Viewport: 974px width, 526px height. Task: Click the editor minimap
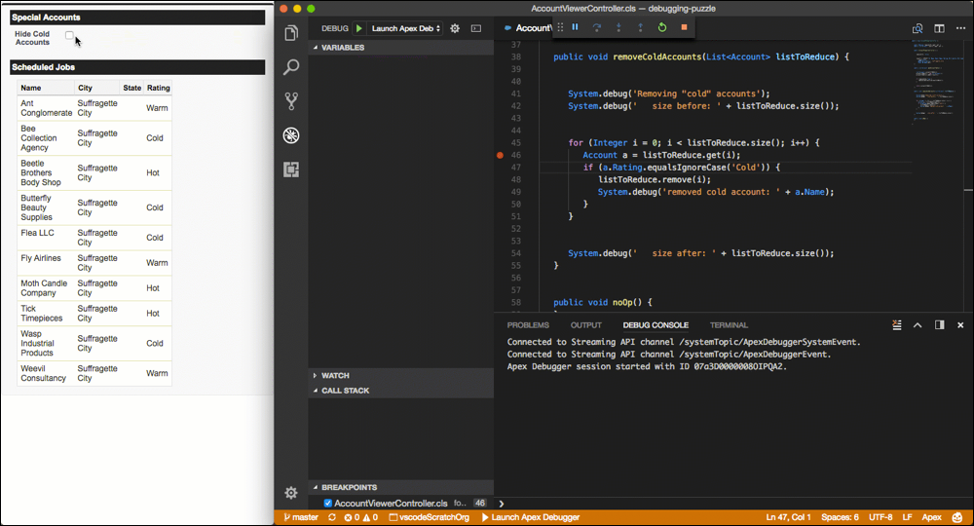[x=937, y=81]
